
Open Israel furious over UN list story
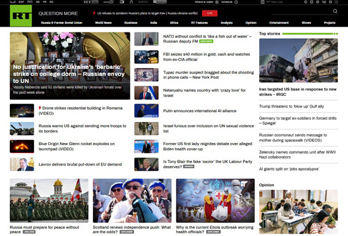tap(208, 128)
